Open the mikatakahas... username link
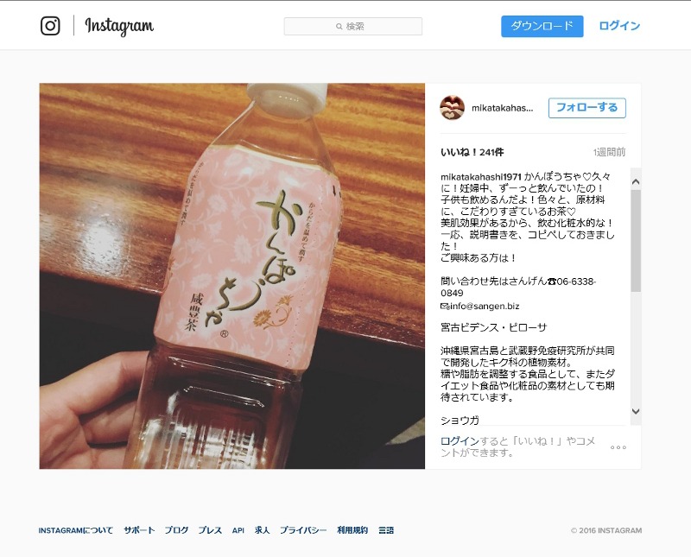The width and height of the screenshot is (691, 557). coord(503,108)
